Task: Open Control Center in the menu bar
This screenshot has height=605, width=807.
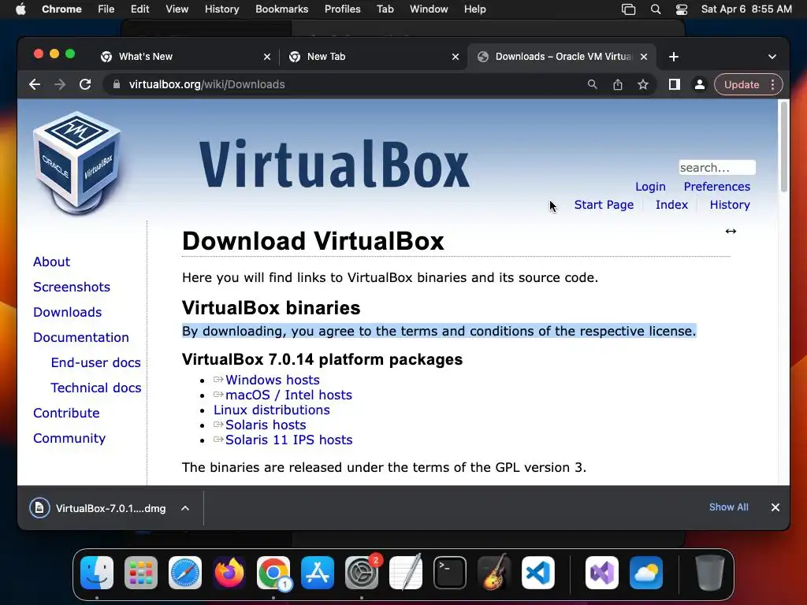Action: [682, 9]
